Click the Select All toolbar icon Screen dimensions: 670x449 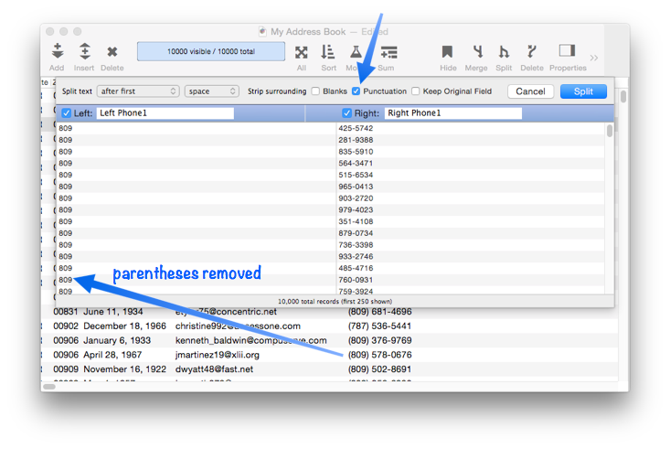[301, 53]
